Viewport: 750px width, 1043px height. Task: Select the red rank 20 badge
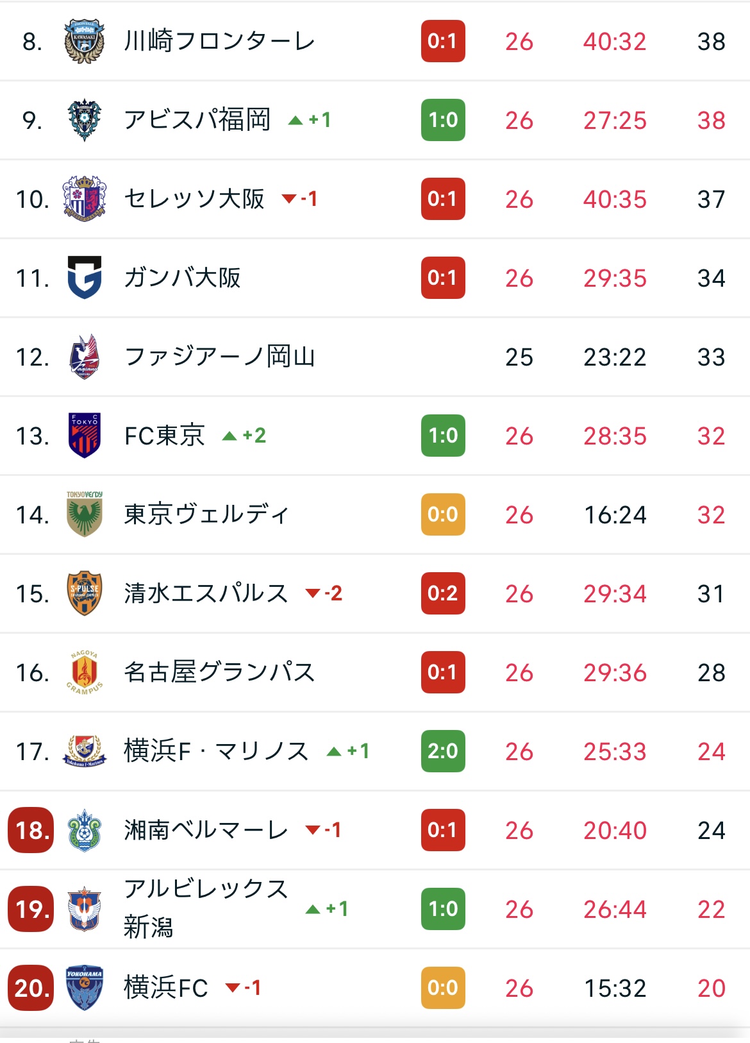click(31, 988)
